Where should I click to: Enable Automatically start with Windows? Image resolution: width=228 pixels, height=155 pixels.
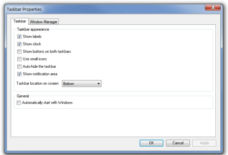pyautogui.click(x=19, y=103)
